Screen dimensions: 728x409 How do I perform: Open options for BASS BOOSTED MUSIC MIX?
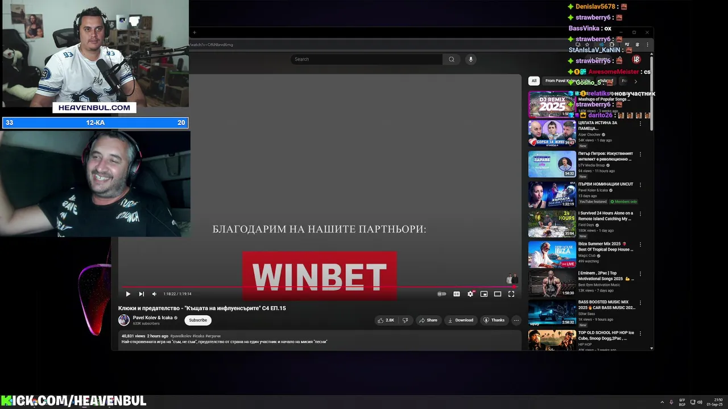point(640,303)
